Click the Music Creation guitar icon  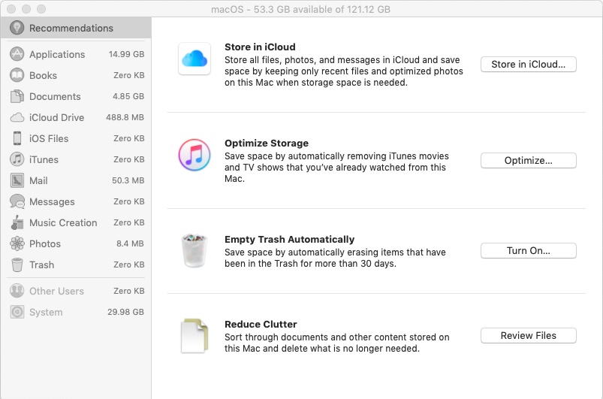coord(17,222)
